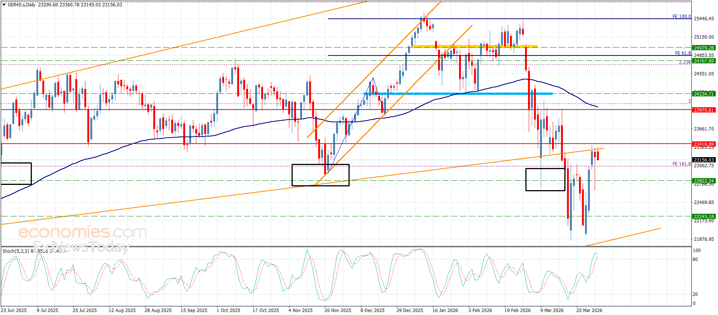Click the 12 Aug 2025 date label

click(x=122, y=310)
